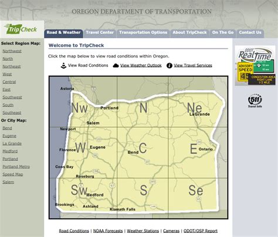278x237 pixels.
Task: Open the Northwest region map link
Action: [12, 51]
